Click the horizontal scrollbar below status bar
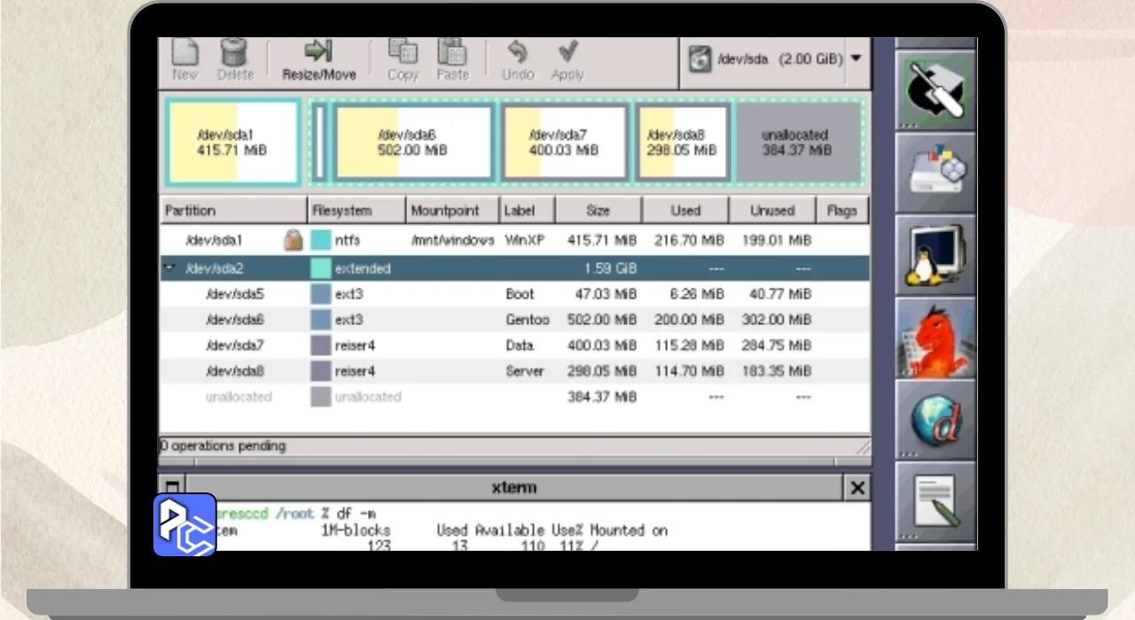The image size is (1135, 620). pos(514,461)
